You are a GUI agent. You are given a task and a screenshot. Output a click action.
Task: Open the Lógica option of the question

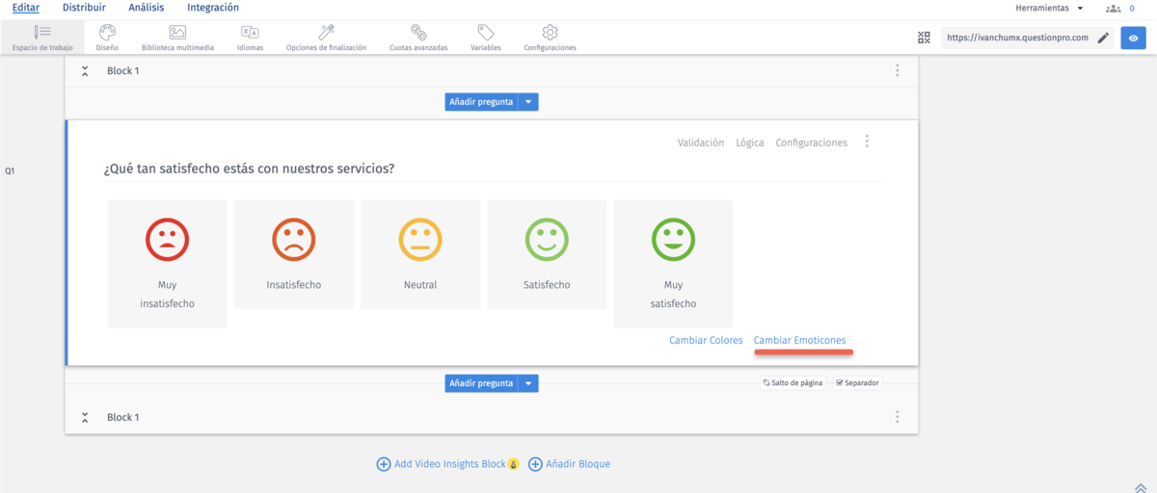coord(750,143)
